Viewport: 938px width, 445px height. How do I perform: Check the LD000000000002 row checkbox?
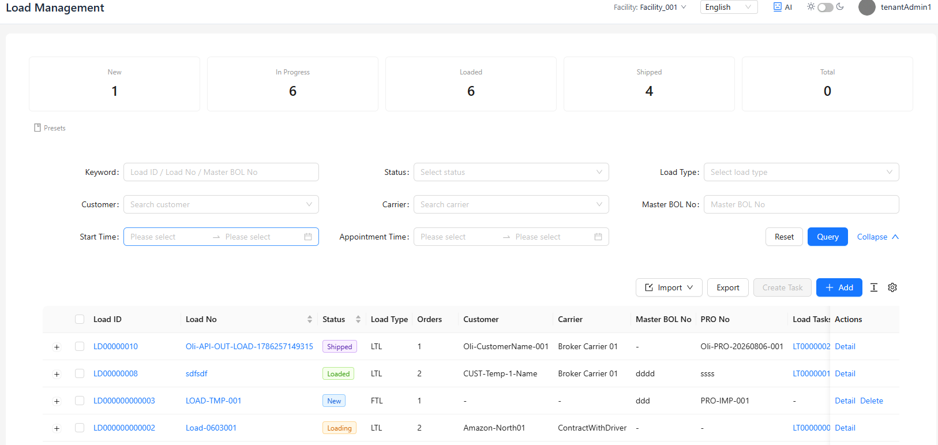point(80,428)
